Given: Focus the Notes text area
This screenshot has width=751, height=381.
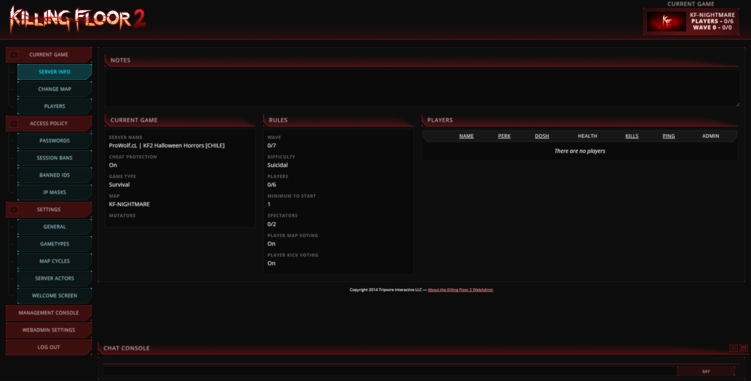Looking at the screenshot, I should coord(422,88).
